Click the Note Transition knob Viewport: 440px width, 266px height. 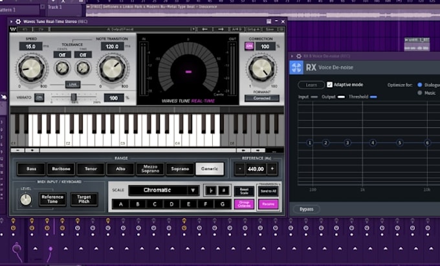(x=113, y=69)
